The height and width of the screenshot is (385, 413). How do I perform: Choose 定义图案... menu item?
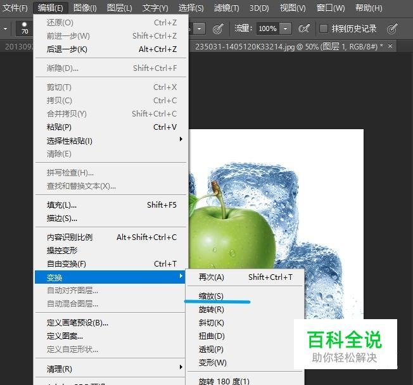(x=110, y=336)
